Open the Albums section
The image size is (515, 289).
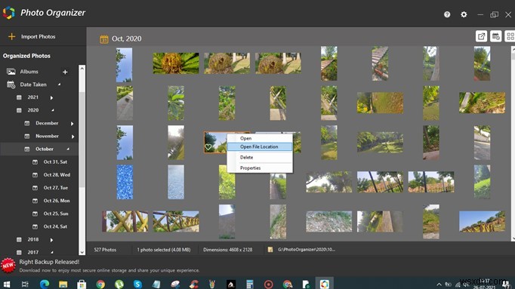(x=29, y=72)
